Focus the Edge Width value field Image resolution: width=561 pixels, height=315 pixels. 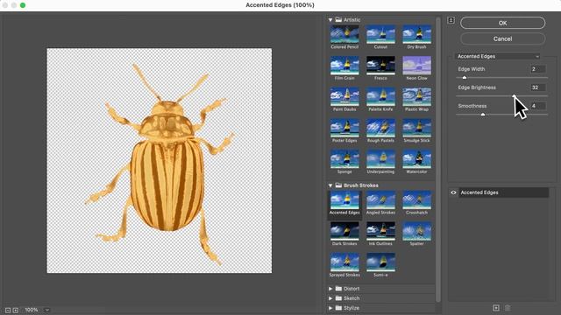tap(537, 69)
